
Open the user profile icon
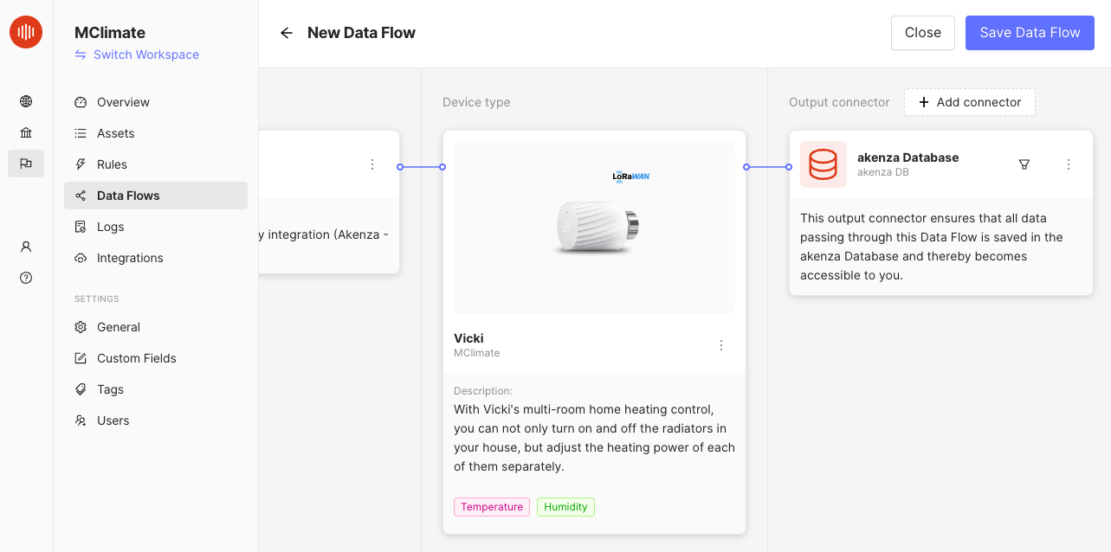click(x=26, y=247)
